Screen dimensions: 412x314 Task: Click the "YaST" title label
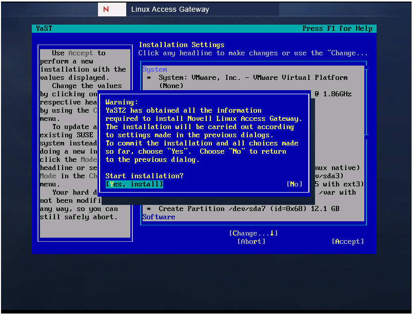[x=44, y=28]
